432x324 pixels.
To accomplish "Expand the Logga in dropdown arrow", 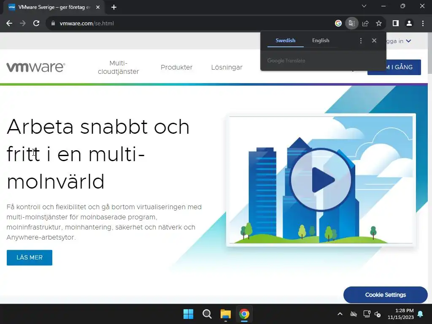I will click(408, 41).
